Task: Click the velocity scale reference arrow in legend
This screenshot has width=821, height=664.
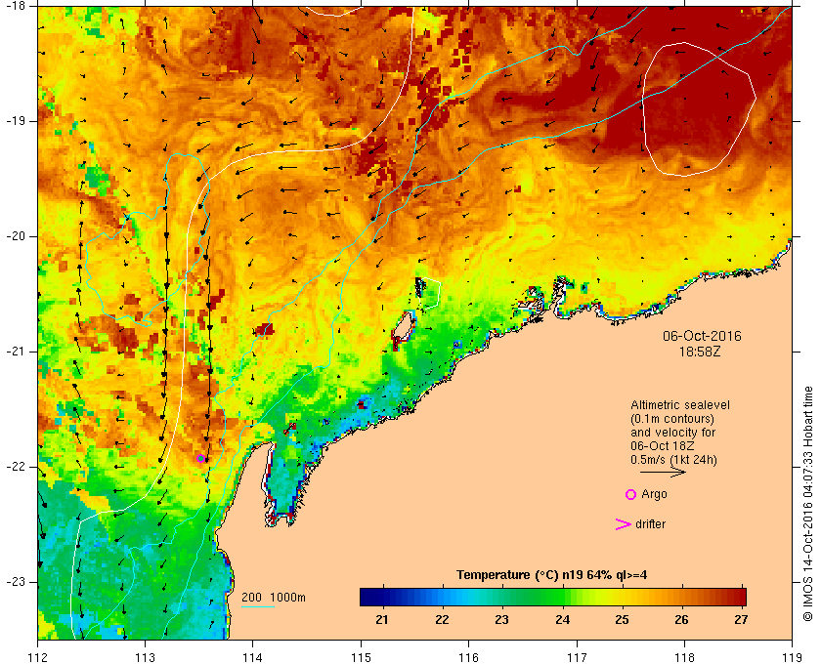Action: coord(663,473)
